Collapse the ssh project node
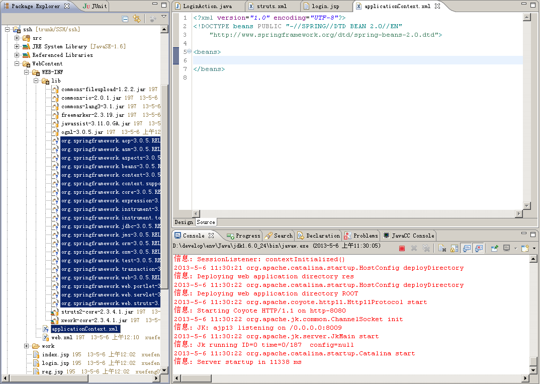This screenshot has width=540, height=384. [x=7, y=30]
